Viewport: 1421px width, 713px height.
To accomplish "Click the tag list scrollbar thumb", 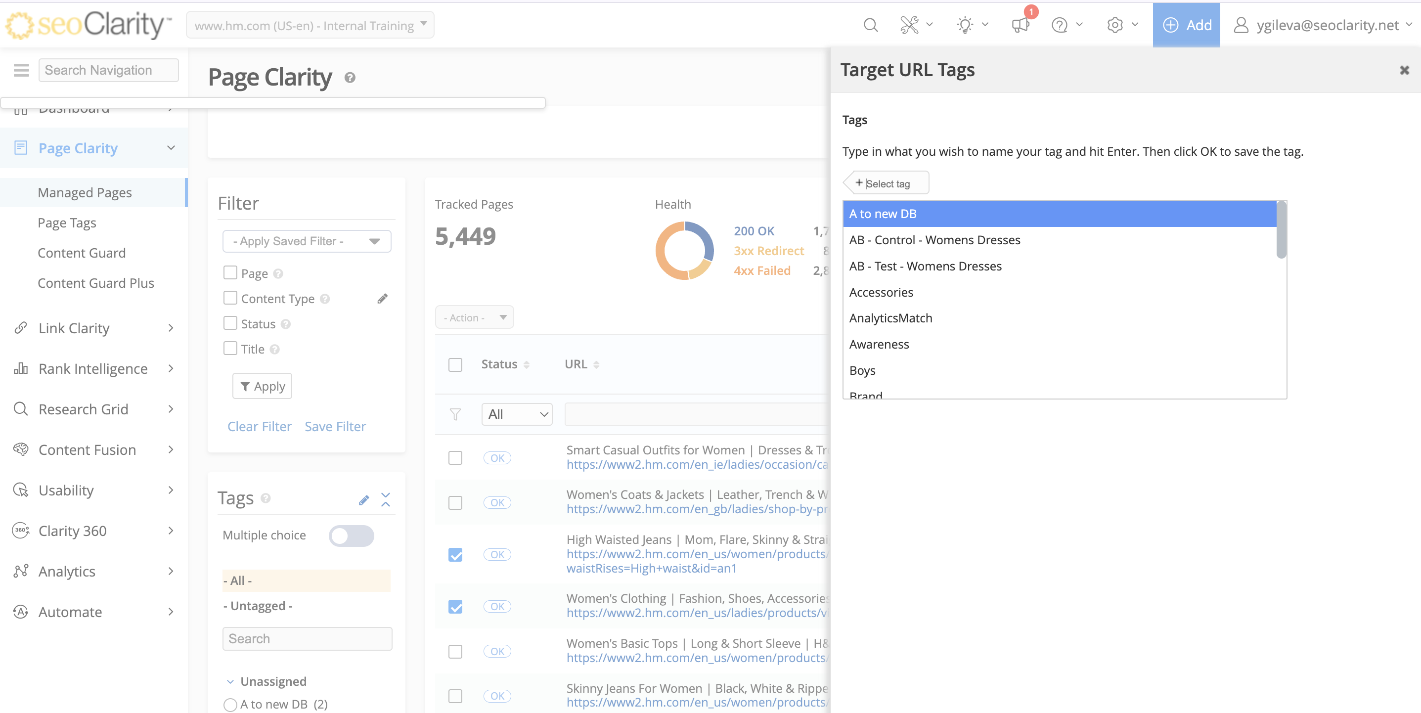I will pos(1282,229).
